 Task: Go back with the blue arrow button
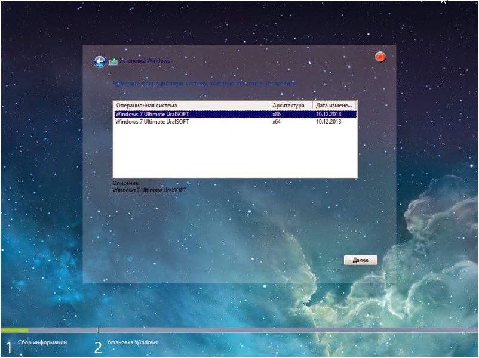(100, 61)
